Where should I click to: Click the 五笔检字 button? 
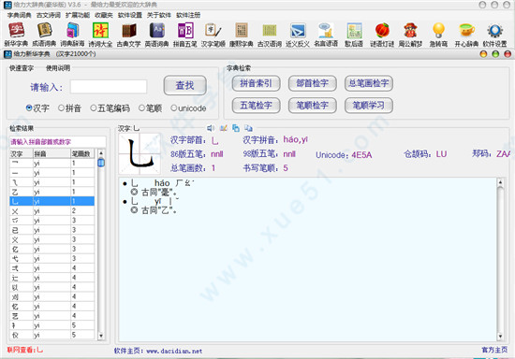point(256,106)
